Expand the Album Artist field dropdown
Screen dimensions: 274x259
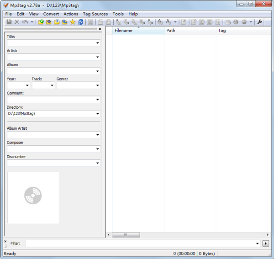[x=98, y=135]
